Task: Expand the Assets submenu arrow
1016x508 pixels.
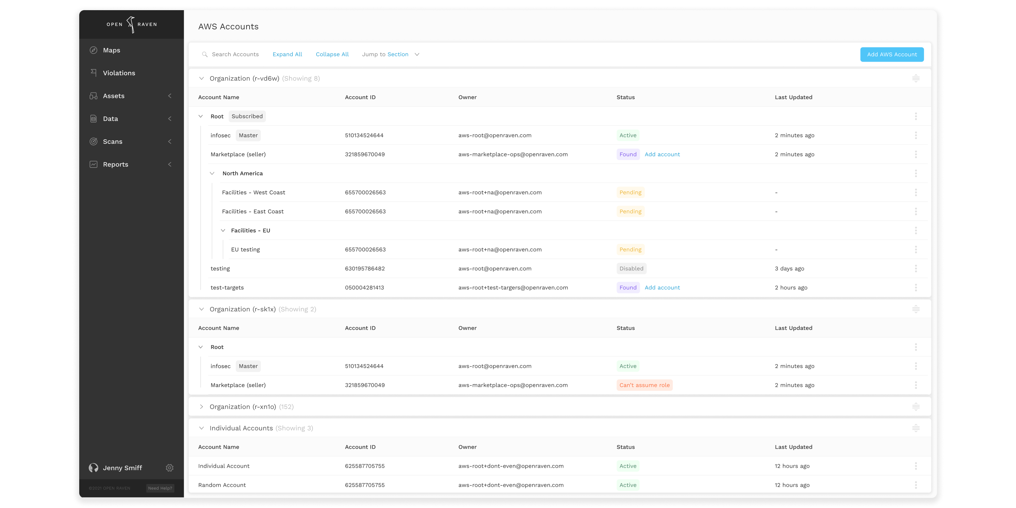Action: pos(170,96)
